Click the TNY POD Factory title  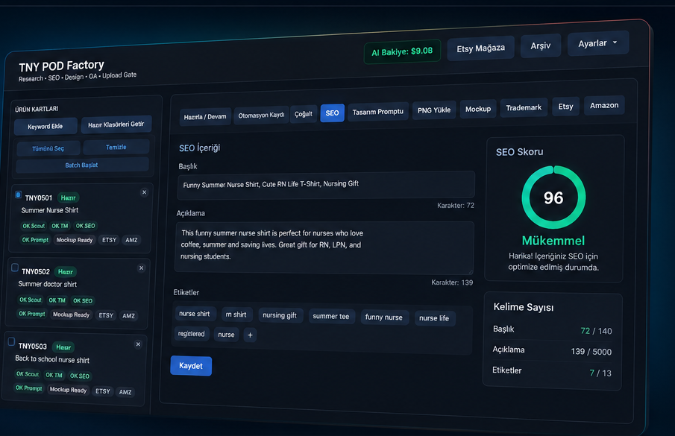62,66
